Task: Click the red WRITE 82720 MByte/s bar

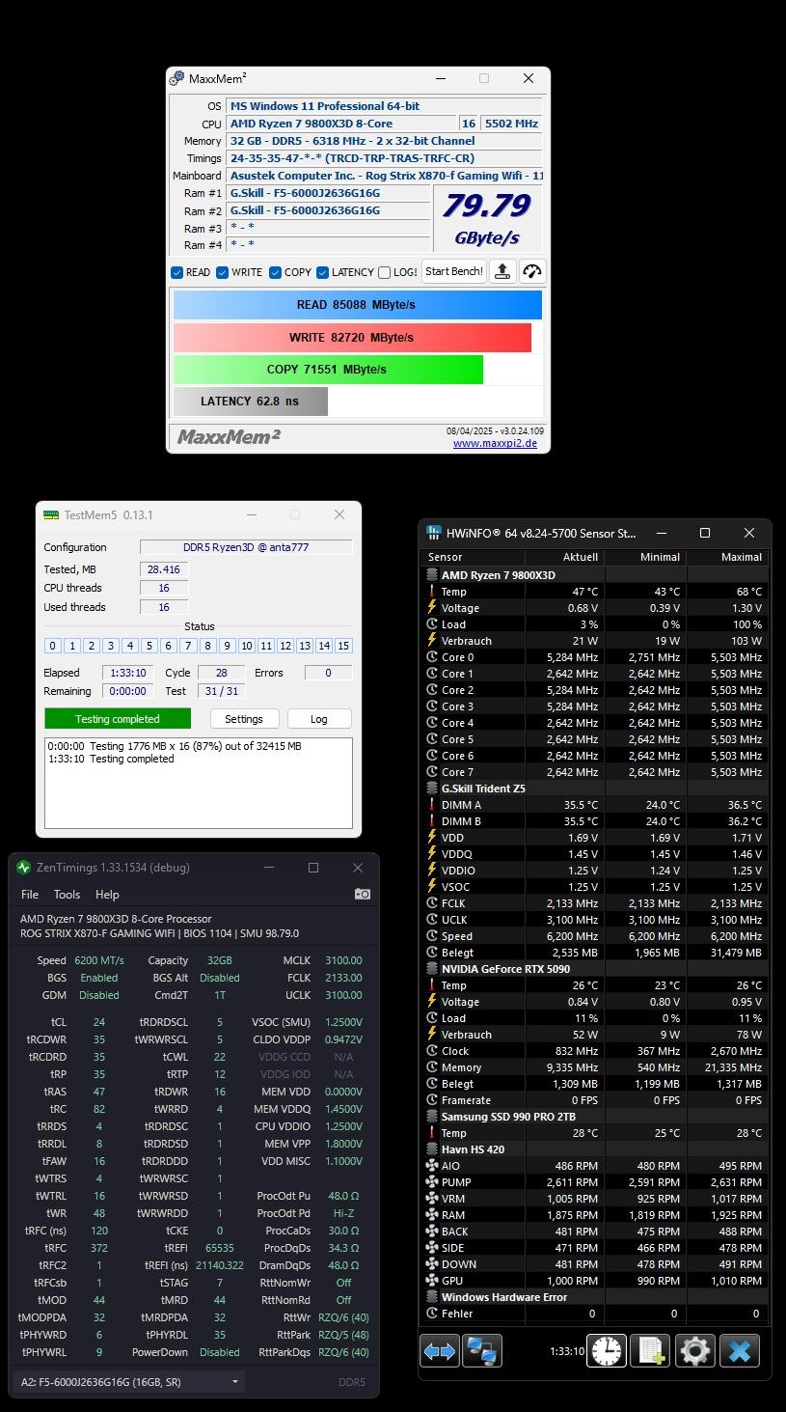Action: tap(352, 338)
